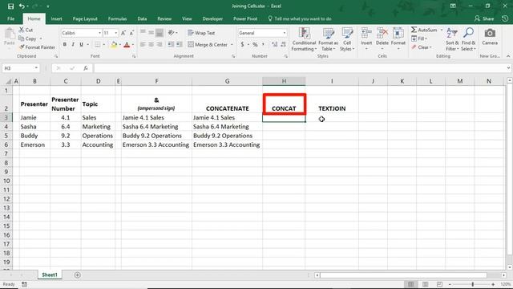513x289 pixels.
Task: Switch to the Formulas tab
Action: (x=117, y=19)
